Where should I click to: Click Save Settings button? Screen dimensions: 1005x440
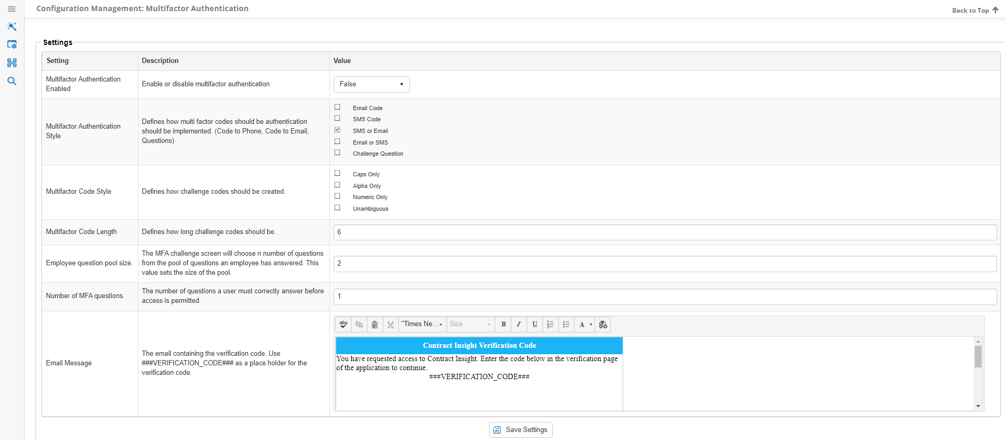tap(520, 430)
